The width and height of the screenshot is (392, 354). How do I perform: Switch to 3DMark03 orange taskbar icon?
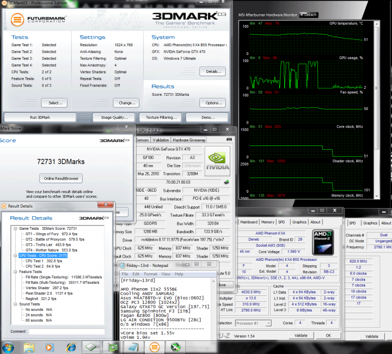click(x=155, y=347)
